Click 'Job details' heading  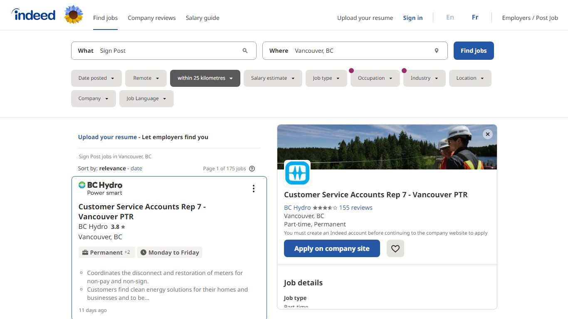303,283
